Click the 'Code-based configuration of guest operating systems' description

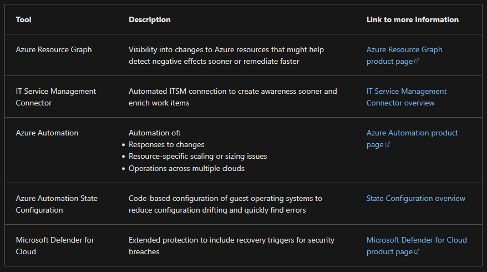pos(226,204)
